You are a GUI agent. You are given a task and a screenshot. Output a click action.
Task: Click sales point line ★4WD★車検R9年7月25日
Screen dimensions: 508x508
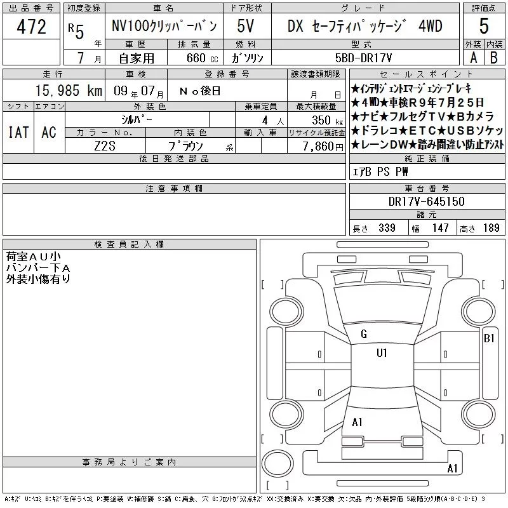click(x=418, y=103)
